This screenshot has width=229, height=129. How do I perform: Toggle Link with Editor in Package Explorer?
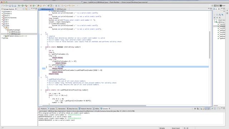click(26, 9)
